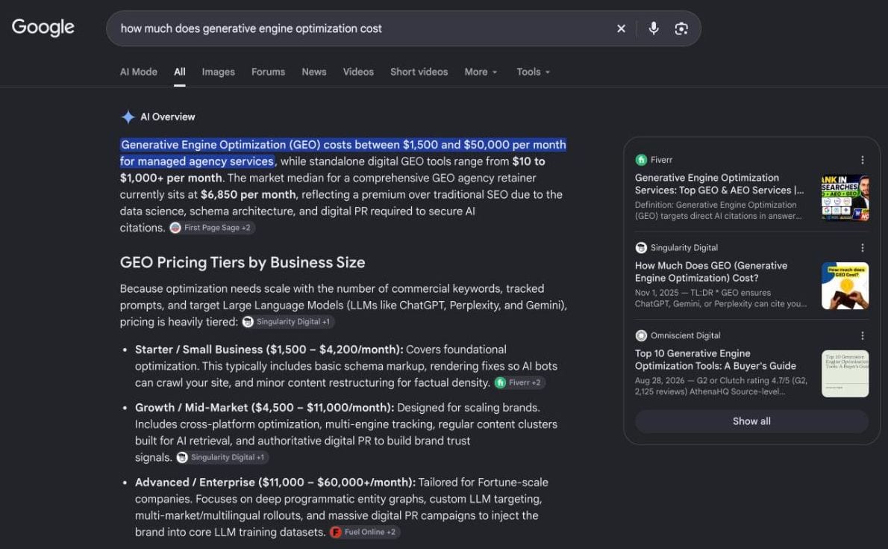The image size is (888, 549).
Task: Open the Omniscient Digital result thumbnail
Action: 845,373
